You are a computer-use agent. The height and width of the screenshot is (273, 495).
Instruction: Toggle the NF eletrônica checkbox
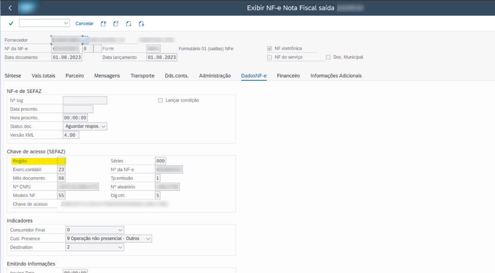click(x=269, y=48)
